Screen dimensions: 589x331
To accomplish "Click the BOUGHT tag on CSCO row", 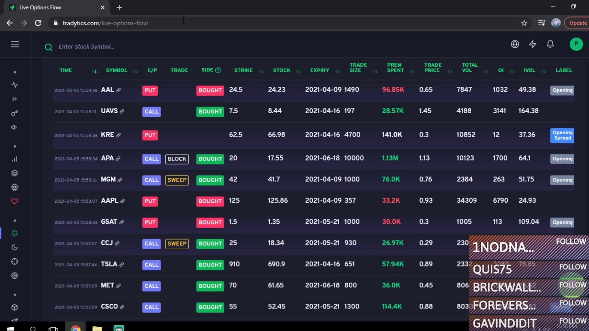I will click(210, 307).
